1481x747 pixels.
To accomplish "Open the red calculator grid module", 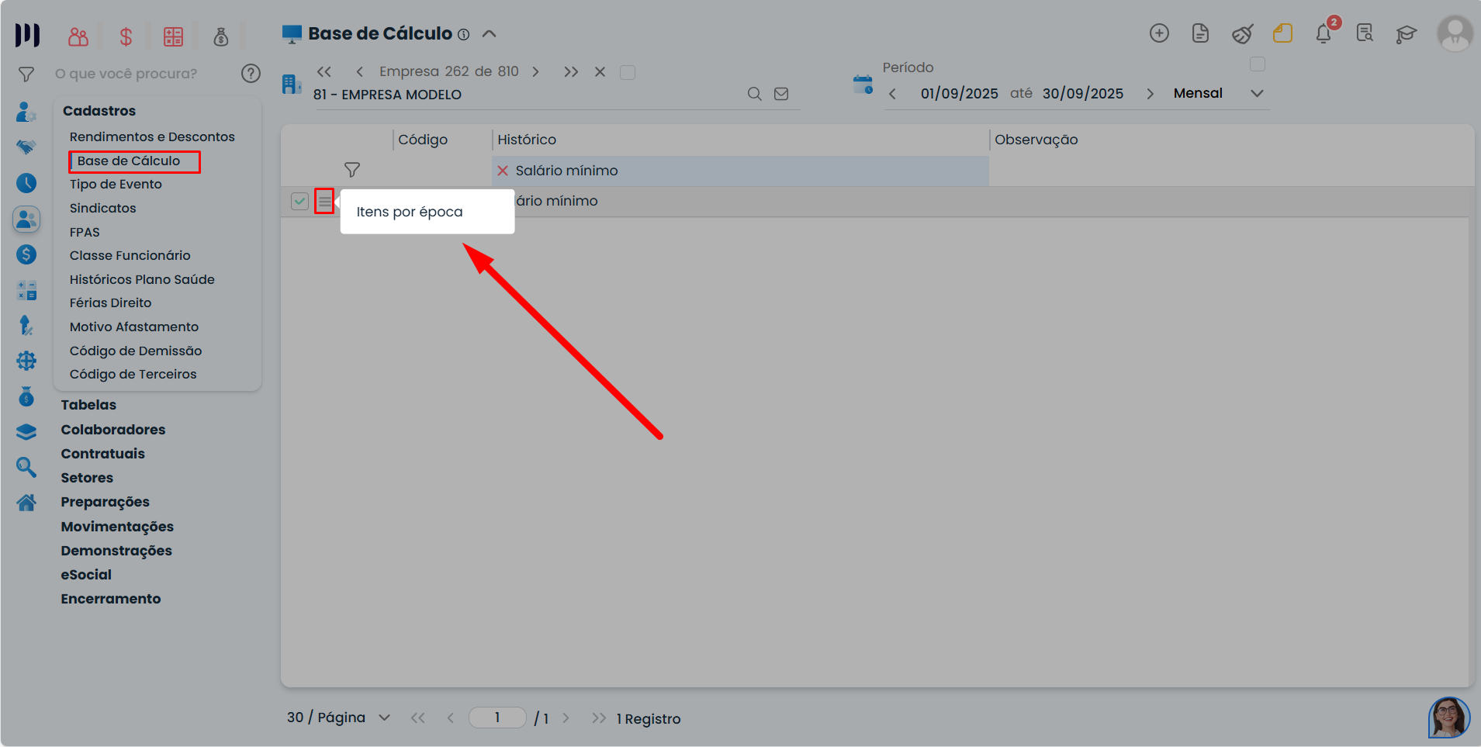I will coord(173,36).
